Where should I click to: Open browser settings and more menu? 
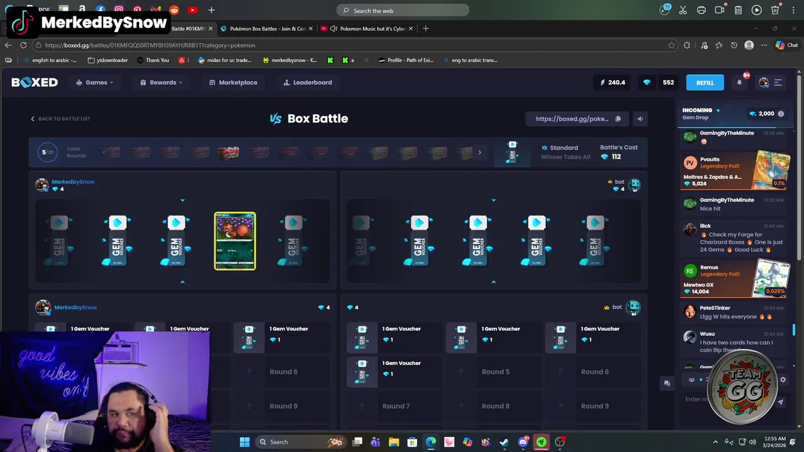coord(764,45)
